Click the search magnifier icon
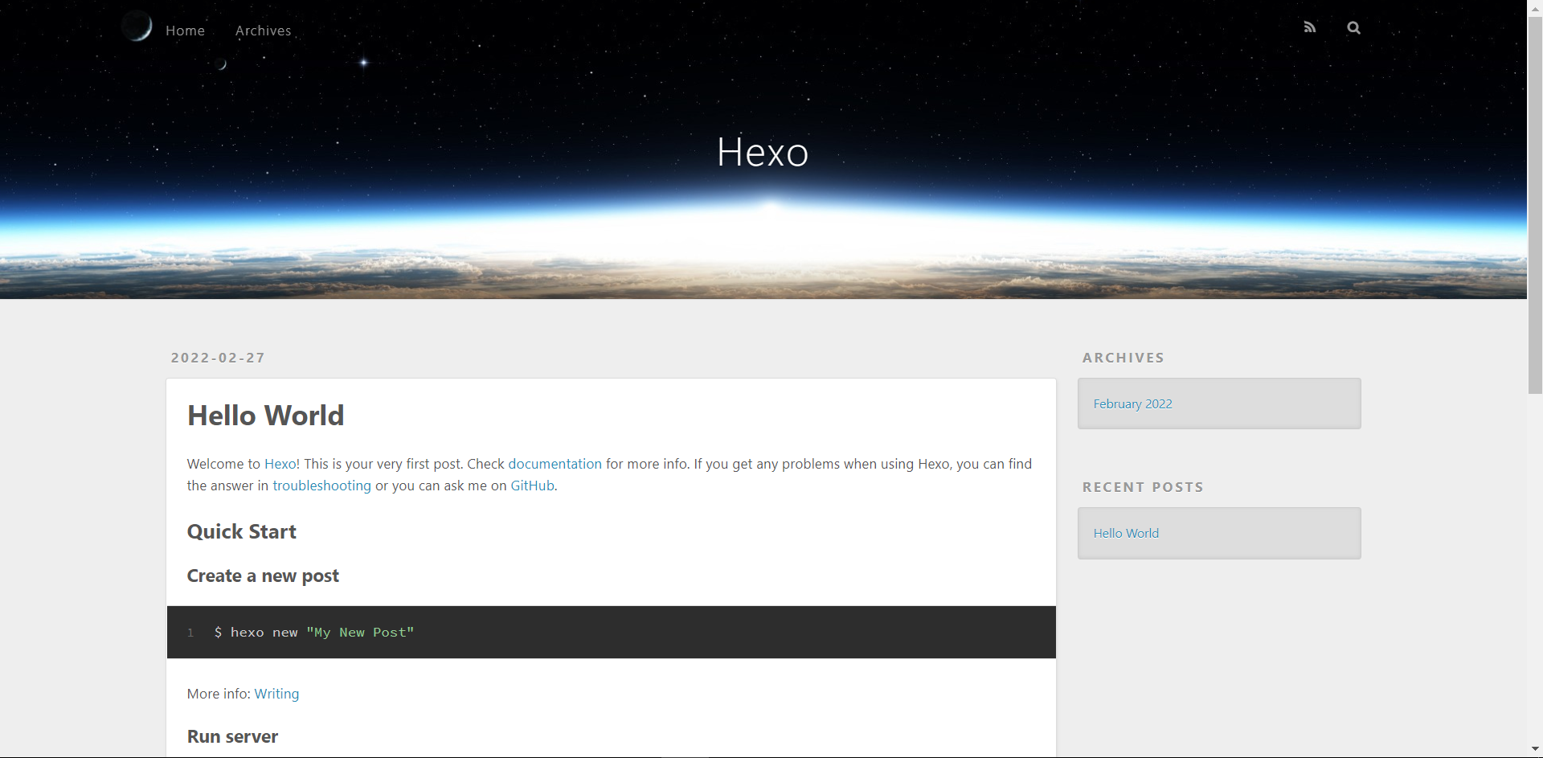 1353,27
